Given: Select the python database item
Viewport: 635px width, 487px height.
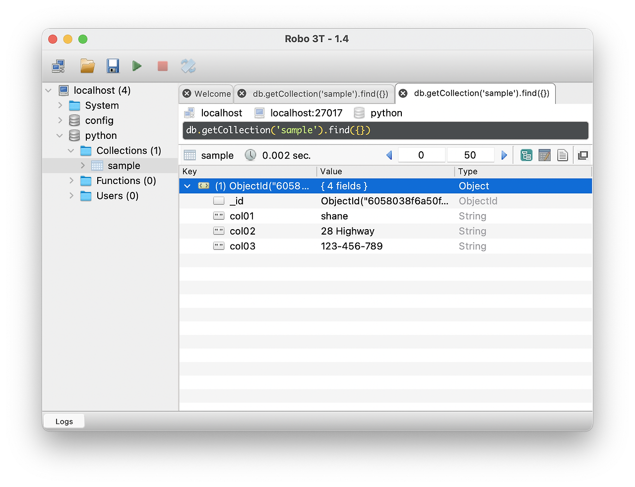Looking at the screenshot, I should click(x=101, y=135).
